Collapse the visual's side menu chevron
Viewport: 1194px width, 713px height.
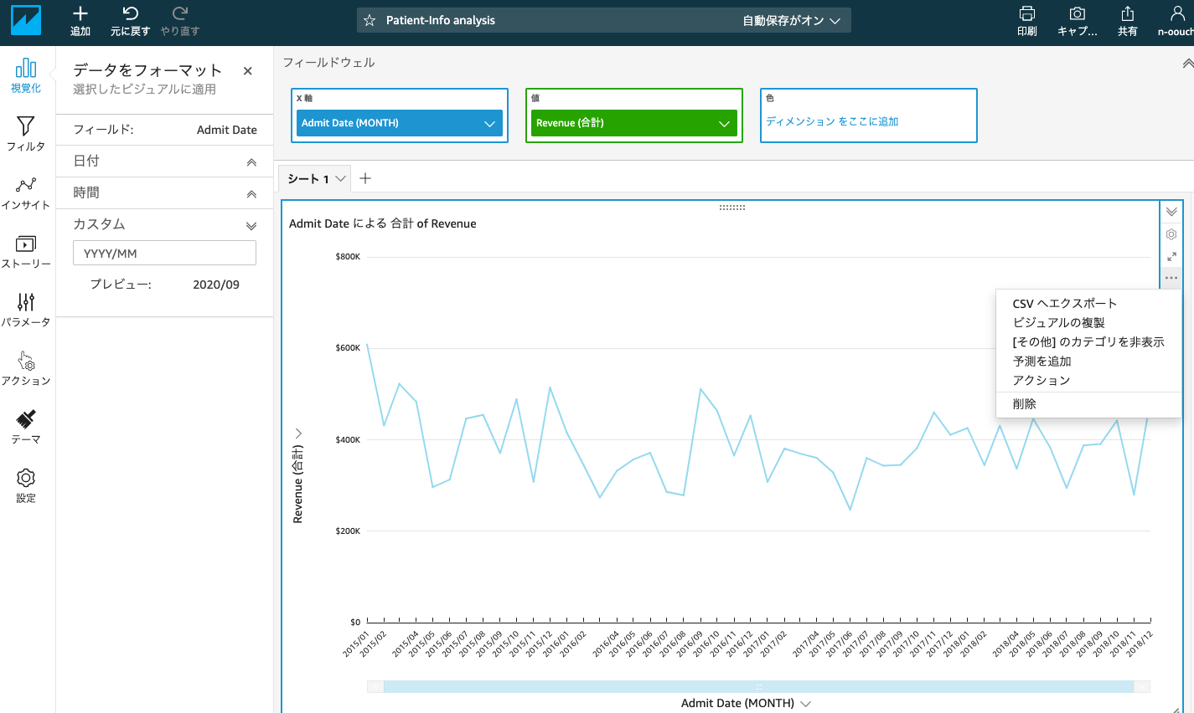1171,212
